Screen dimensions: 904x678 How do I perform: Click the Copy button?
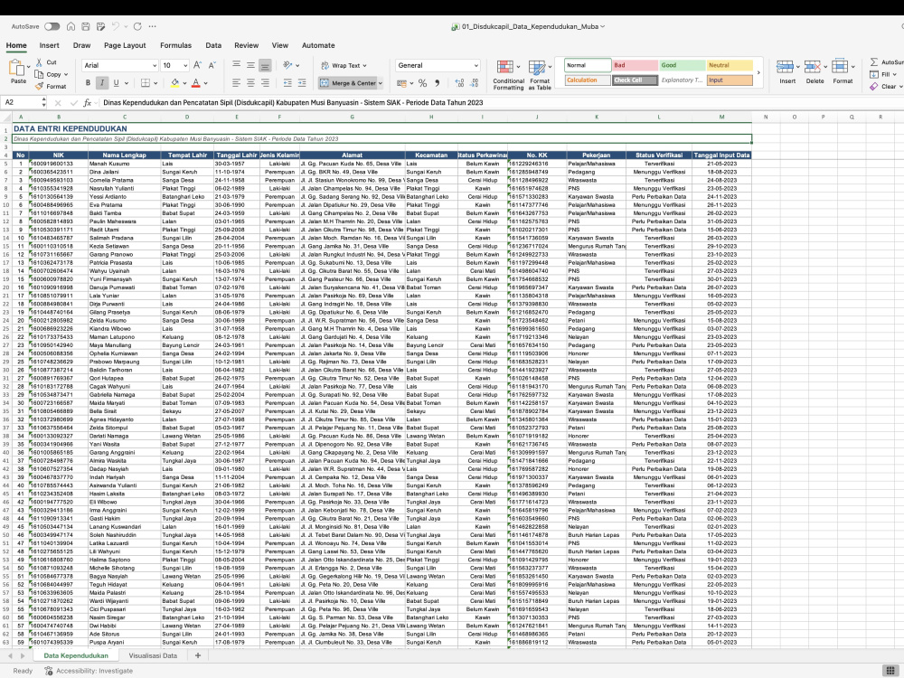51,74
